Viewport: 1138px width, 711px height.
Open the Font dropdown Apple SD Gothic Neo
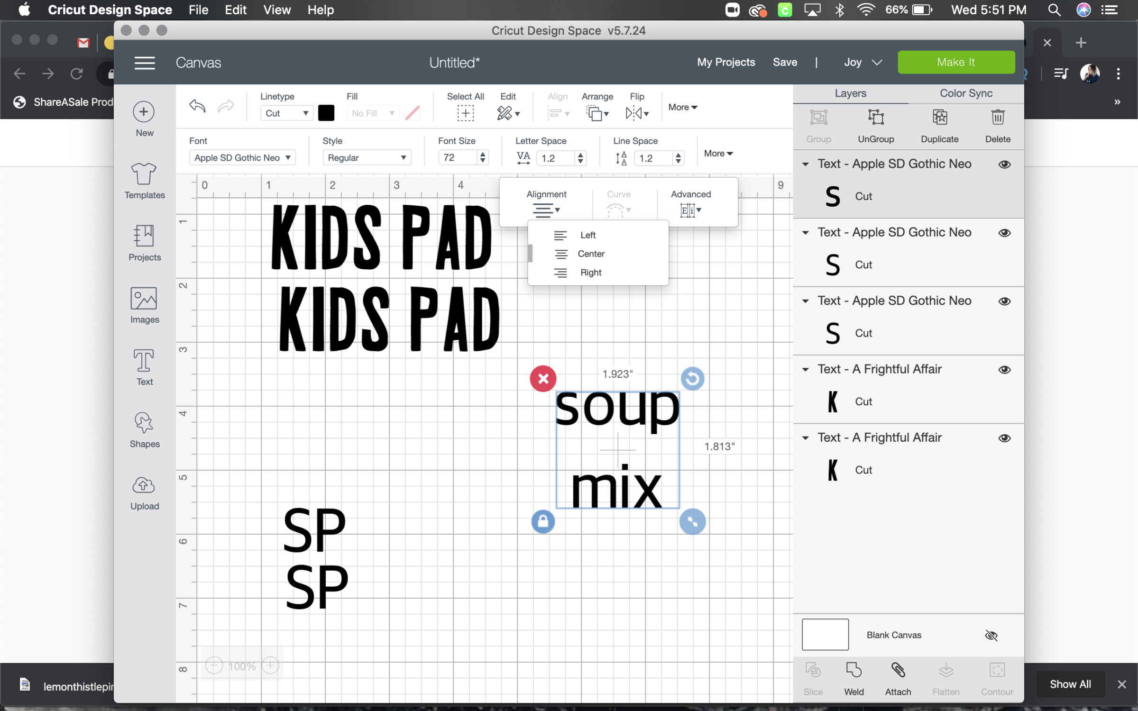[x=242, y=158]
